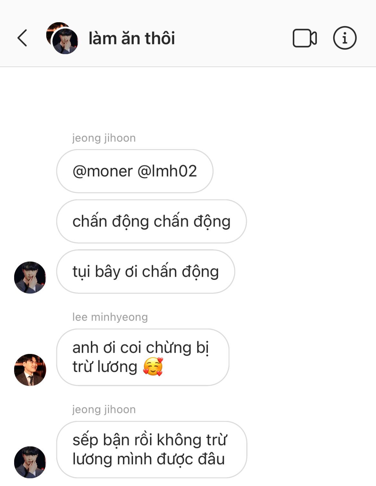
Task: Tap the back arrow icon
Action: (22, 38)
